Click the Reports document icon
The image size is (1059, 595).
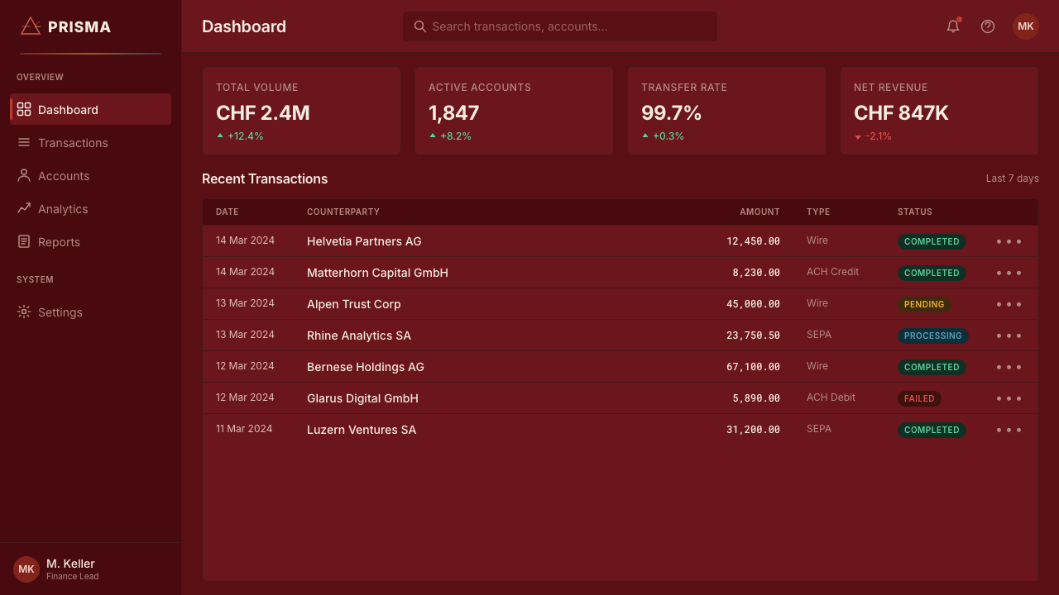pos(24,241)
